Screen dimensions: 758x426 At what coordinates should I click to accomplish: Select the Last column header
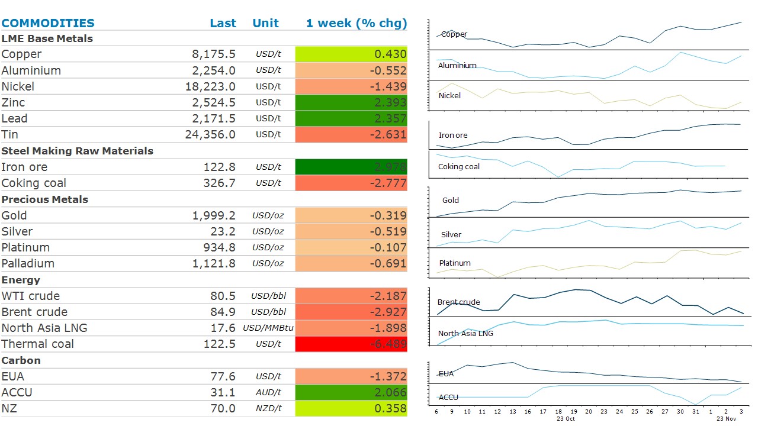[x=223, y=24]
